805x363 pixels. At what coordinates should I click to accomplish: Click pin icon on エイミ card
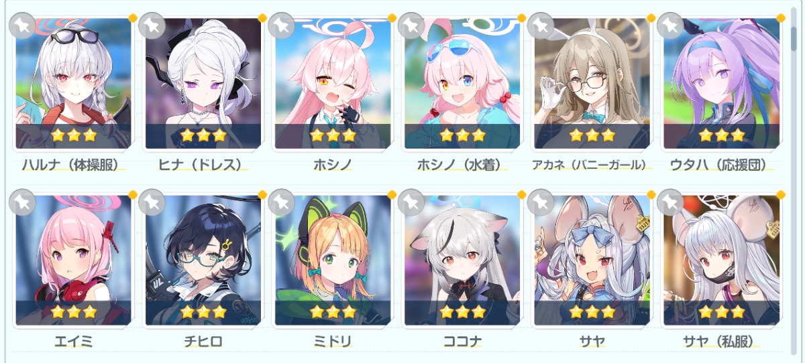tap(22, 202)
